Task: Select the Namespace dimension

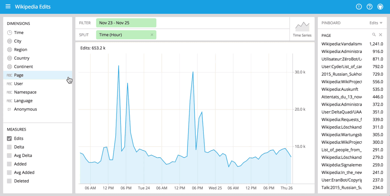Action: click(x=38, y=92)
